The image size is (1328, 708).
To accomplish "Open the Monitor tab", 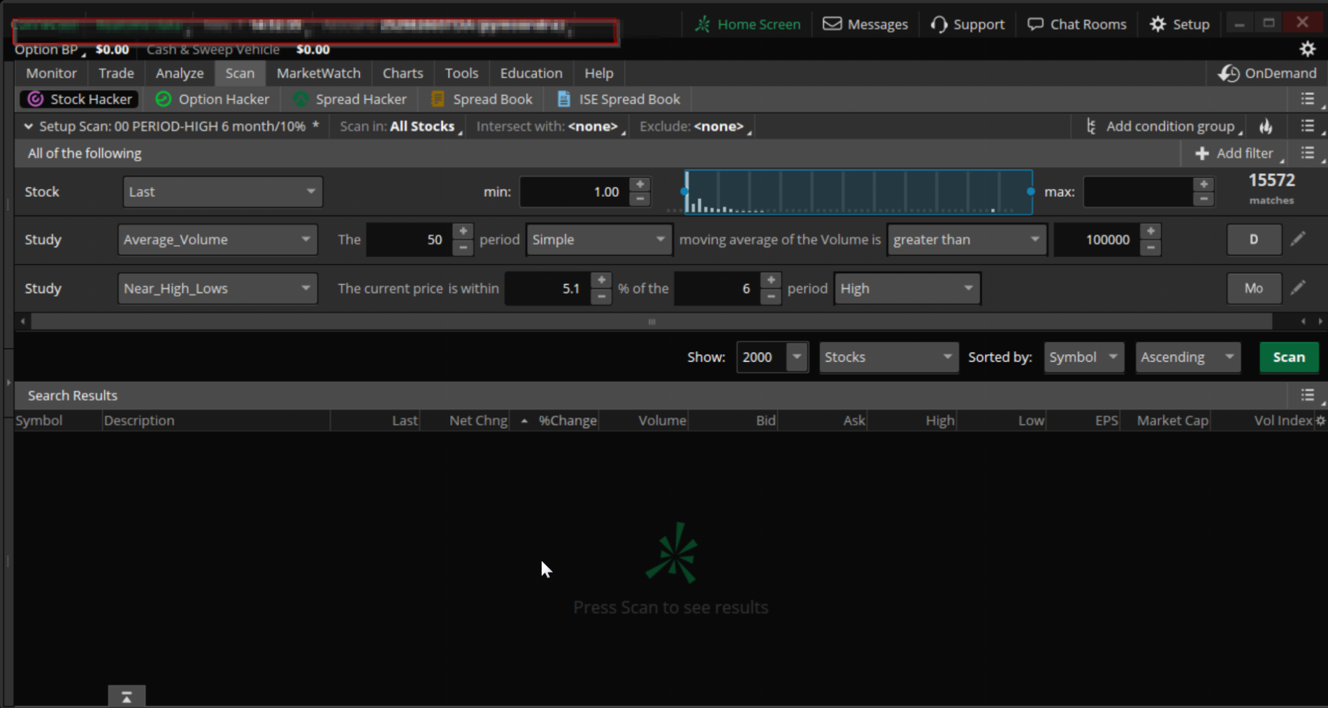I will pyautogui.click(x=51, y=73).
